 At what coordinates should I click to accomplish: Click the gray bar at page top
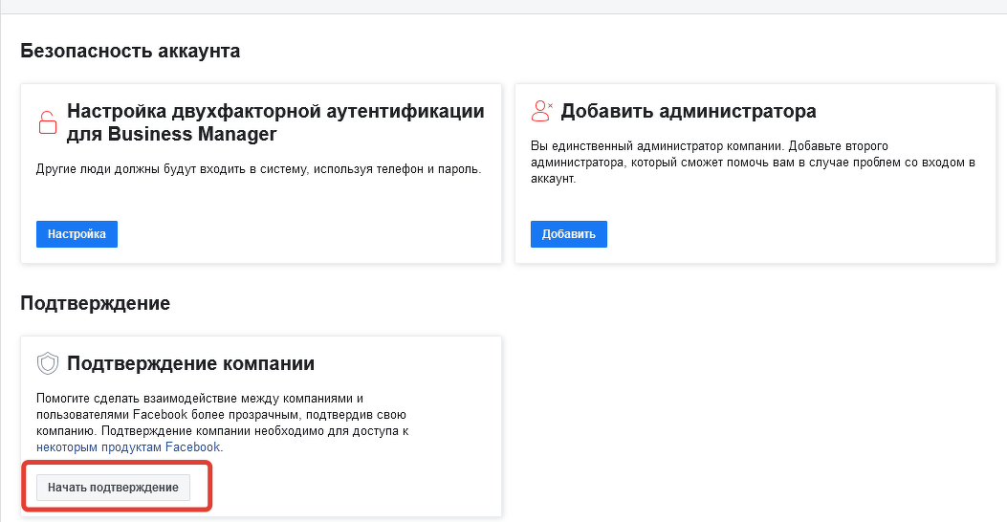point(503,7)
